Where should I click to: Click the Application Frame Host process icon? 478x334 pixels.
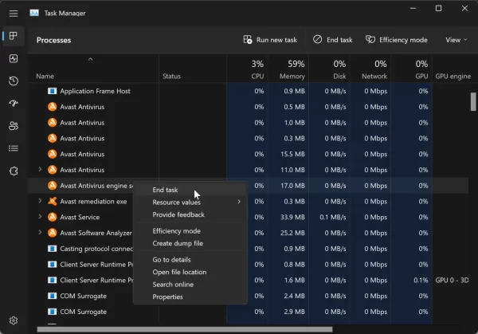(x=52, y=91)
